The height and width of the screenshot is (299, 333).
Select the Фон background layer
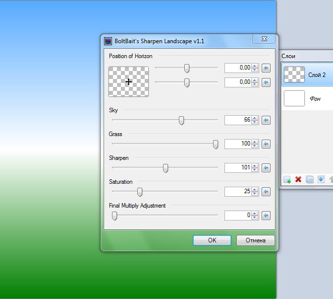(x=307, y=98)
